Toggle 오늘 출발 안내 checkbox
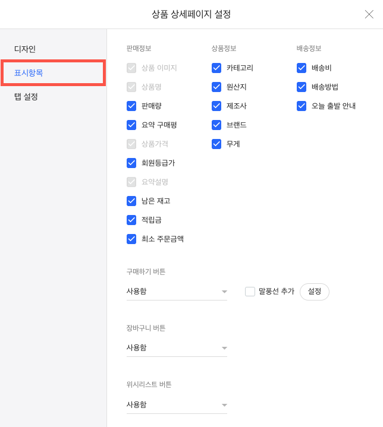Screen dimensions: 383x427 [302, 106]
